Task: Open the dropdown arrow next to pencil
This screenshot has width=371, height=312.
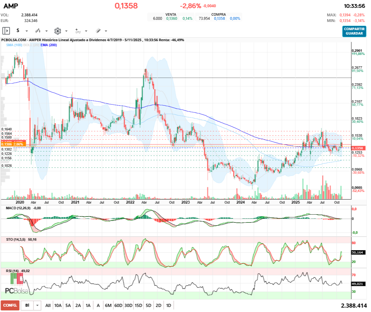Action: [106, 31]
